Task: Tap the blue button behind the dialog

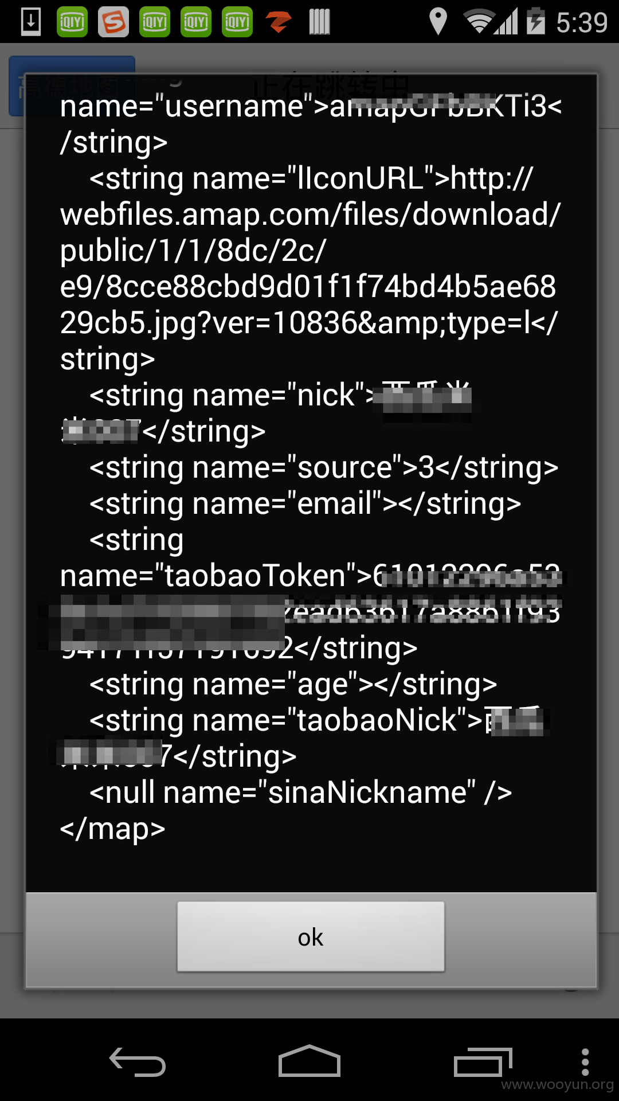Action: 72,86
